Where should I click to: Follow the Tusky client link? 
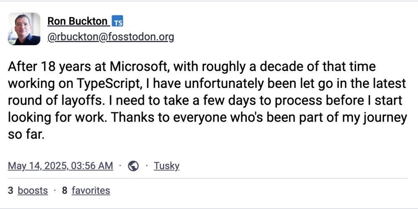tap(167, 166)
